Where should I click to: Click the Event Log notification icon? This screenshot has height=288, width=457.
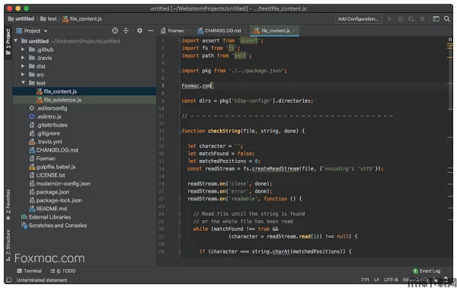point(415,271)
